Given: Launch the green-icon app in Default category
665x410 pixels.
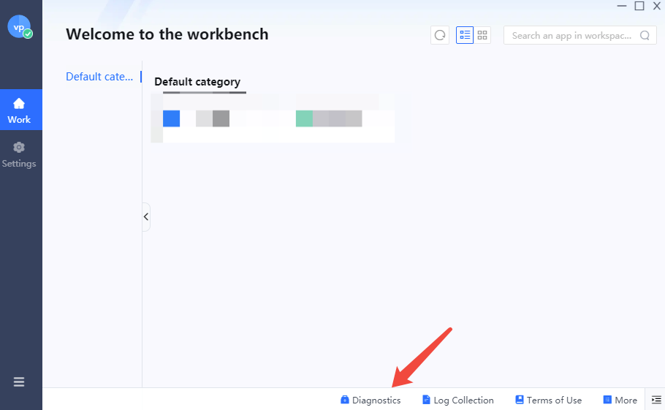Looking at the screenshot, I should [305, 118].
